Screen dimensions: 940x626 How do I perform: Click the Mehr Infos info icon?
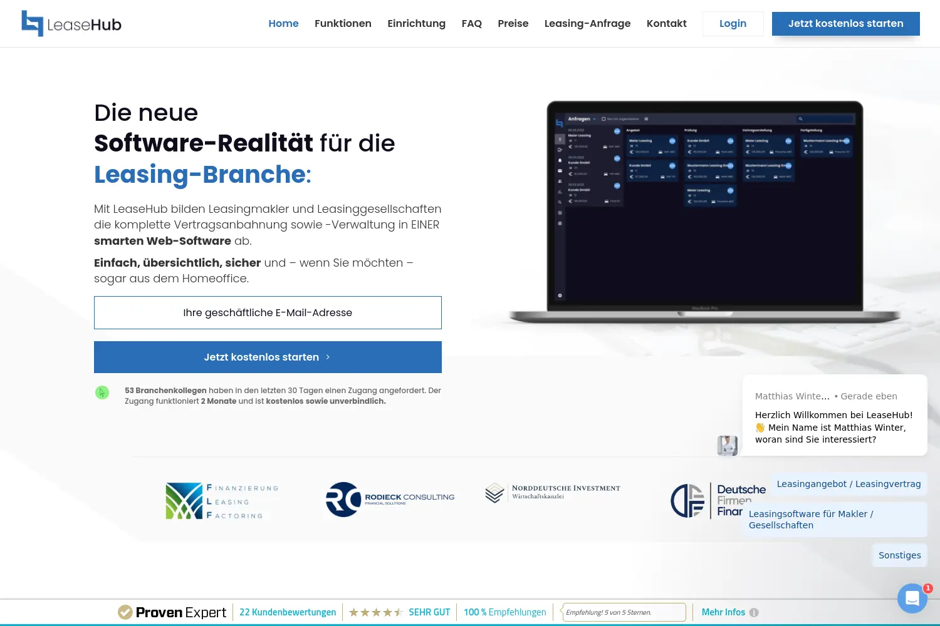click(754, 613)
